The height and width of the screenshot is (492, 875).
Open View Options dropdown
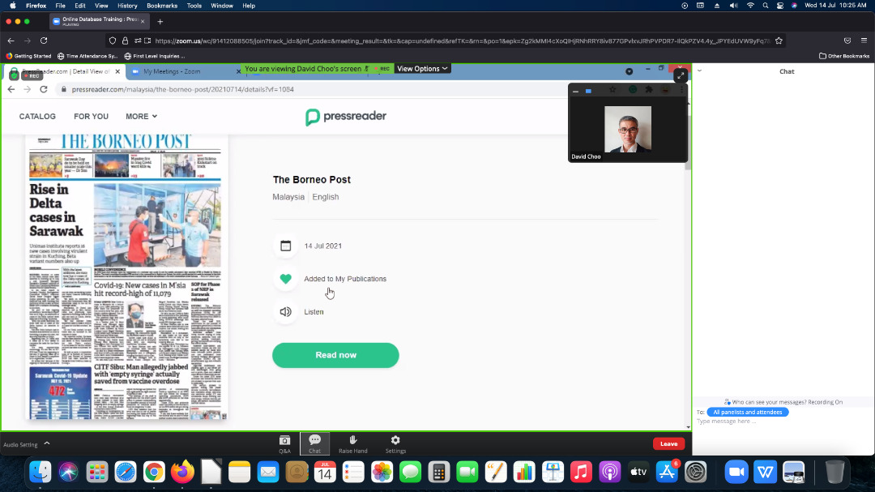click(x=422, y=69)
